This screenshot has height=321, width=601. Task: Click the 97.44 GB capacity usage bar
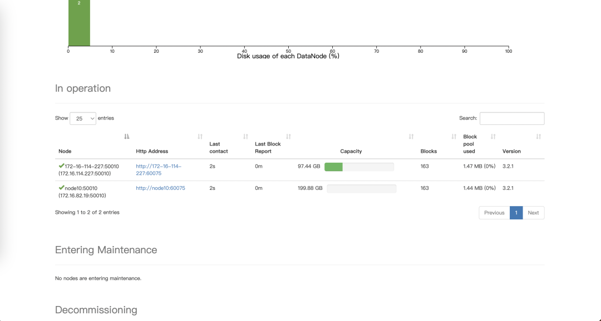click(x=359, y=167)
